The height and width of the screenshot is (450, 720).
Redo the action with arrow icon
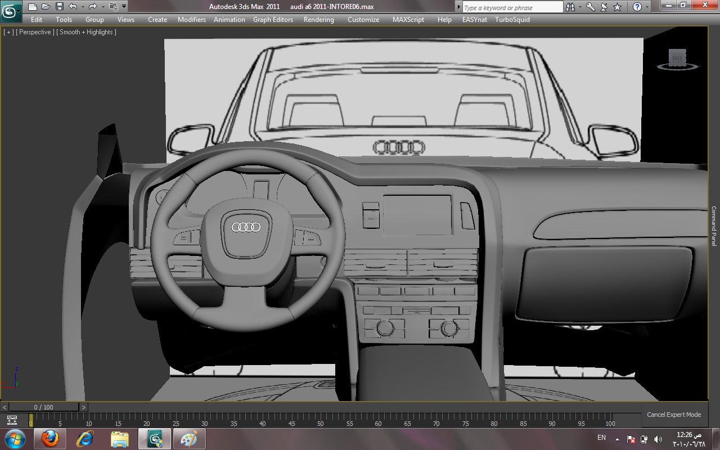(x=93, y=7)
